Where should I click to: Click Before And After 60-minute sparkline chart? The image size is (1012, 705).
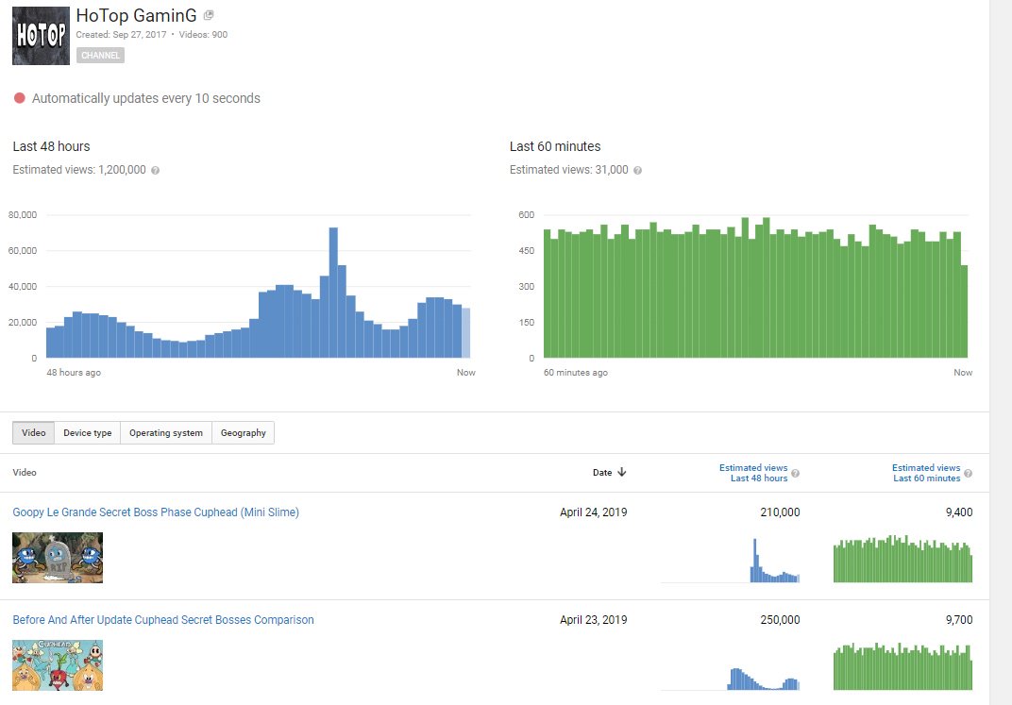pyautogui.click(x=902, y=666)
